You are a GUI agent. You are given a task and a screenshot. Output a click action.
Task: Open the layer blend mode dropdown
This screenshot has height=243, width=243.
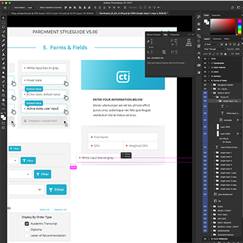215,49
